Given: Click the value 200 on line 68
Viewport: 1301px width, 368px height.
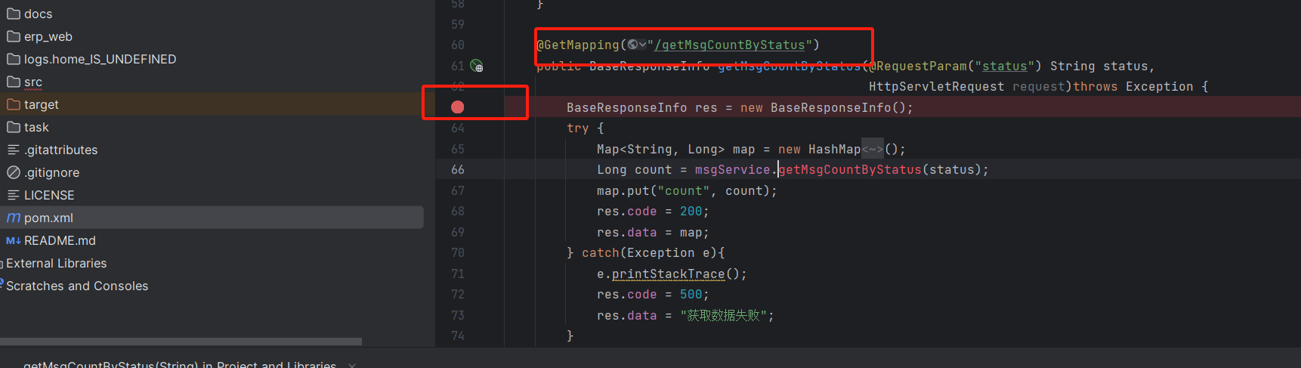Looking at the screenshot, I should point(691,212).
